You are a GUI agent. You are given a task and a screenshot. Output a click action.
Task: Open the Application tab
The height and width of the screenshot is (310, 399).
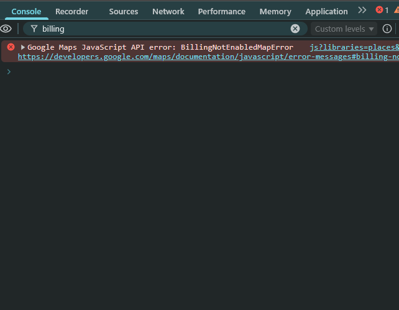tap(326, 11)
